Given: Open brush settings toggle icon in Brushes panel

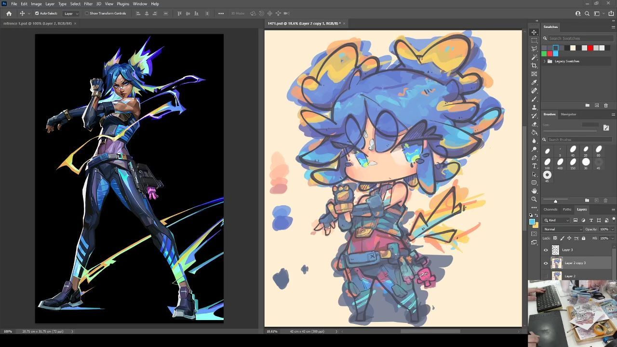Looking at the screenshot, I should pos(606,128).
